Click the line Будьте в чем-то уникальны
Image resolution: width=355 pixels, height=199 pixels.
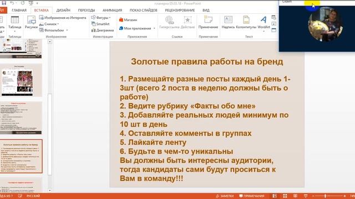point(176,151)
